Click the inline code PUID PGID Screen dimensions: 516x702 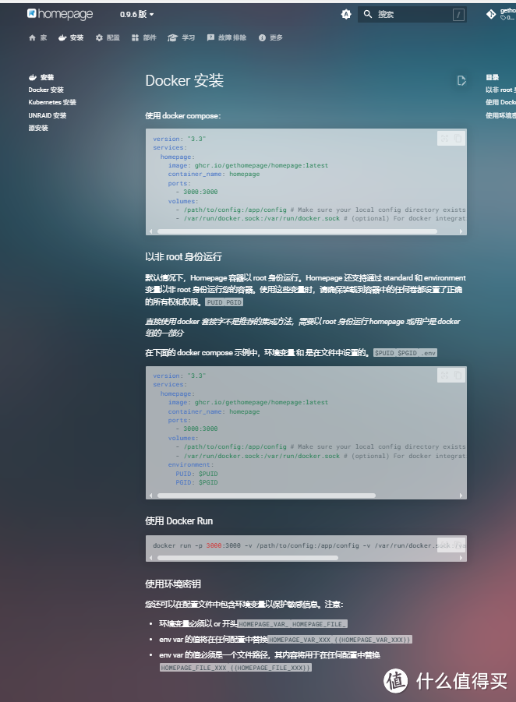coord(224,302)
